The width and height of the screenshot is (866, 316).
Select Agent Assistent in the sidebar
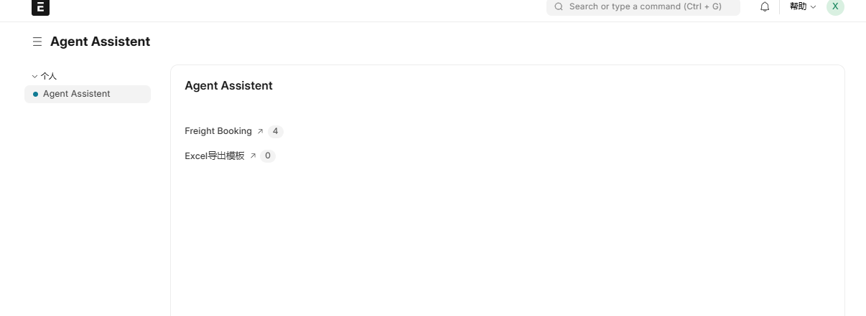[x=88, y=94]
